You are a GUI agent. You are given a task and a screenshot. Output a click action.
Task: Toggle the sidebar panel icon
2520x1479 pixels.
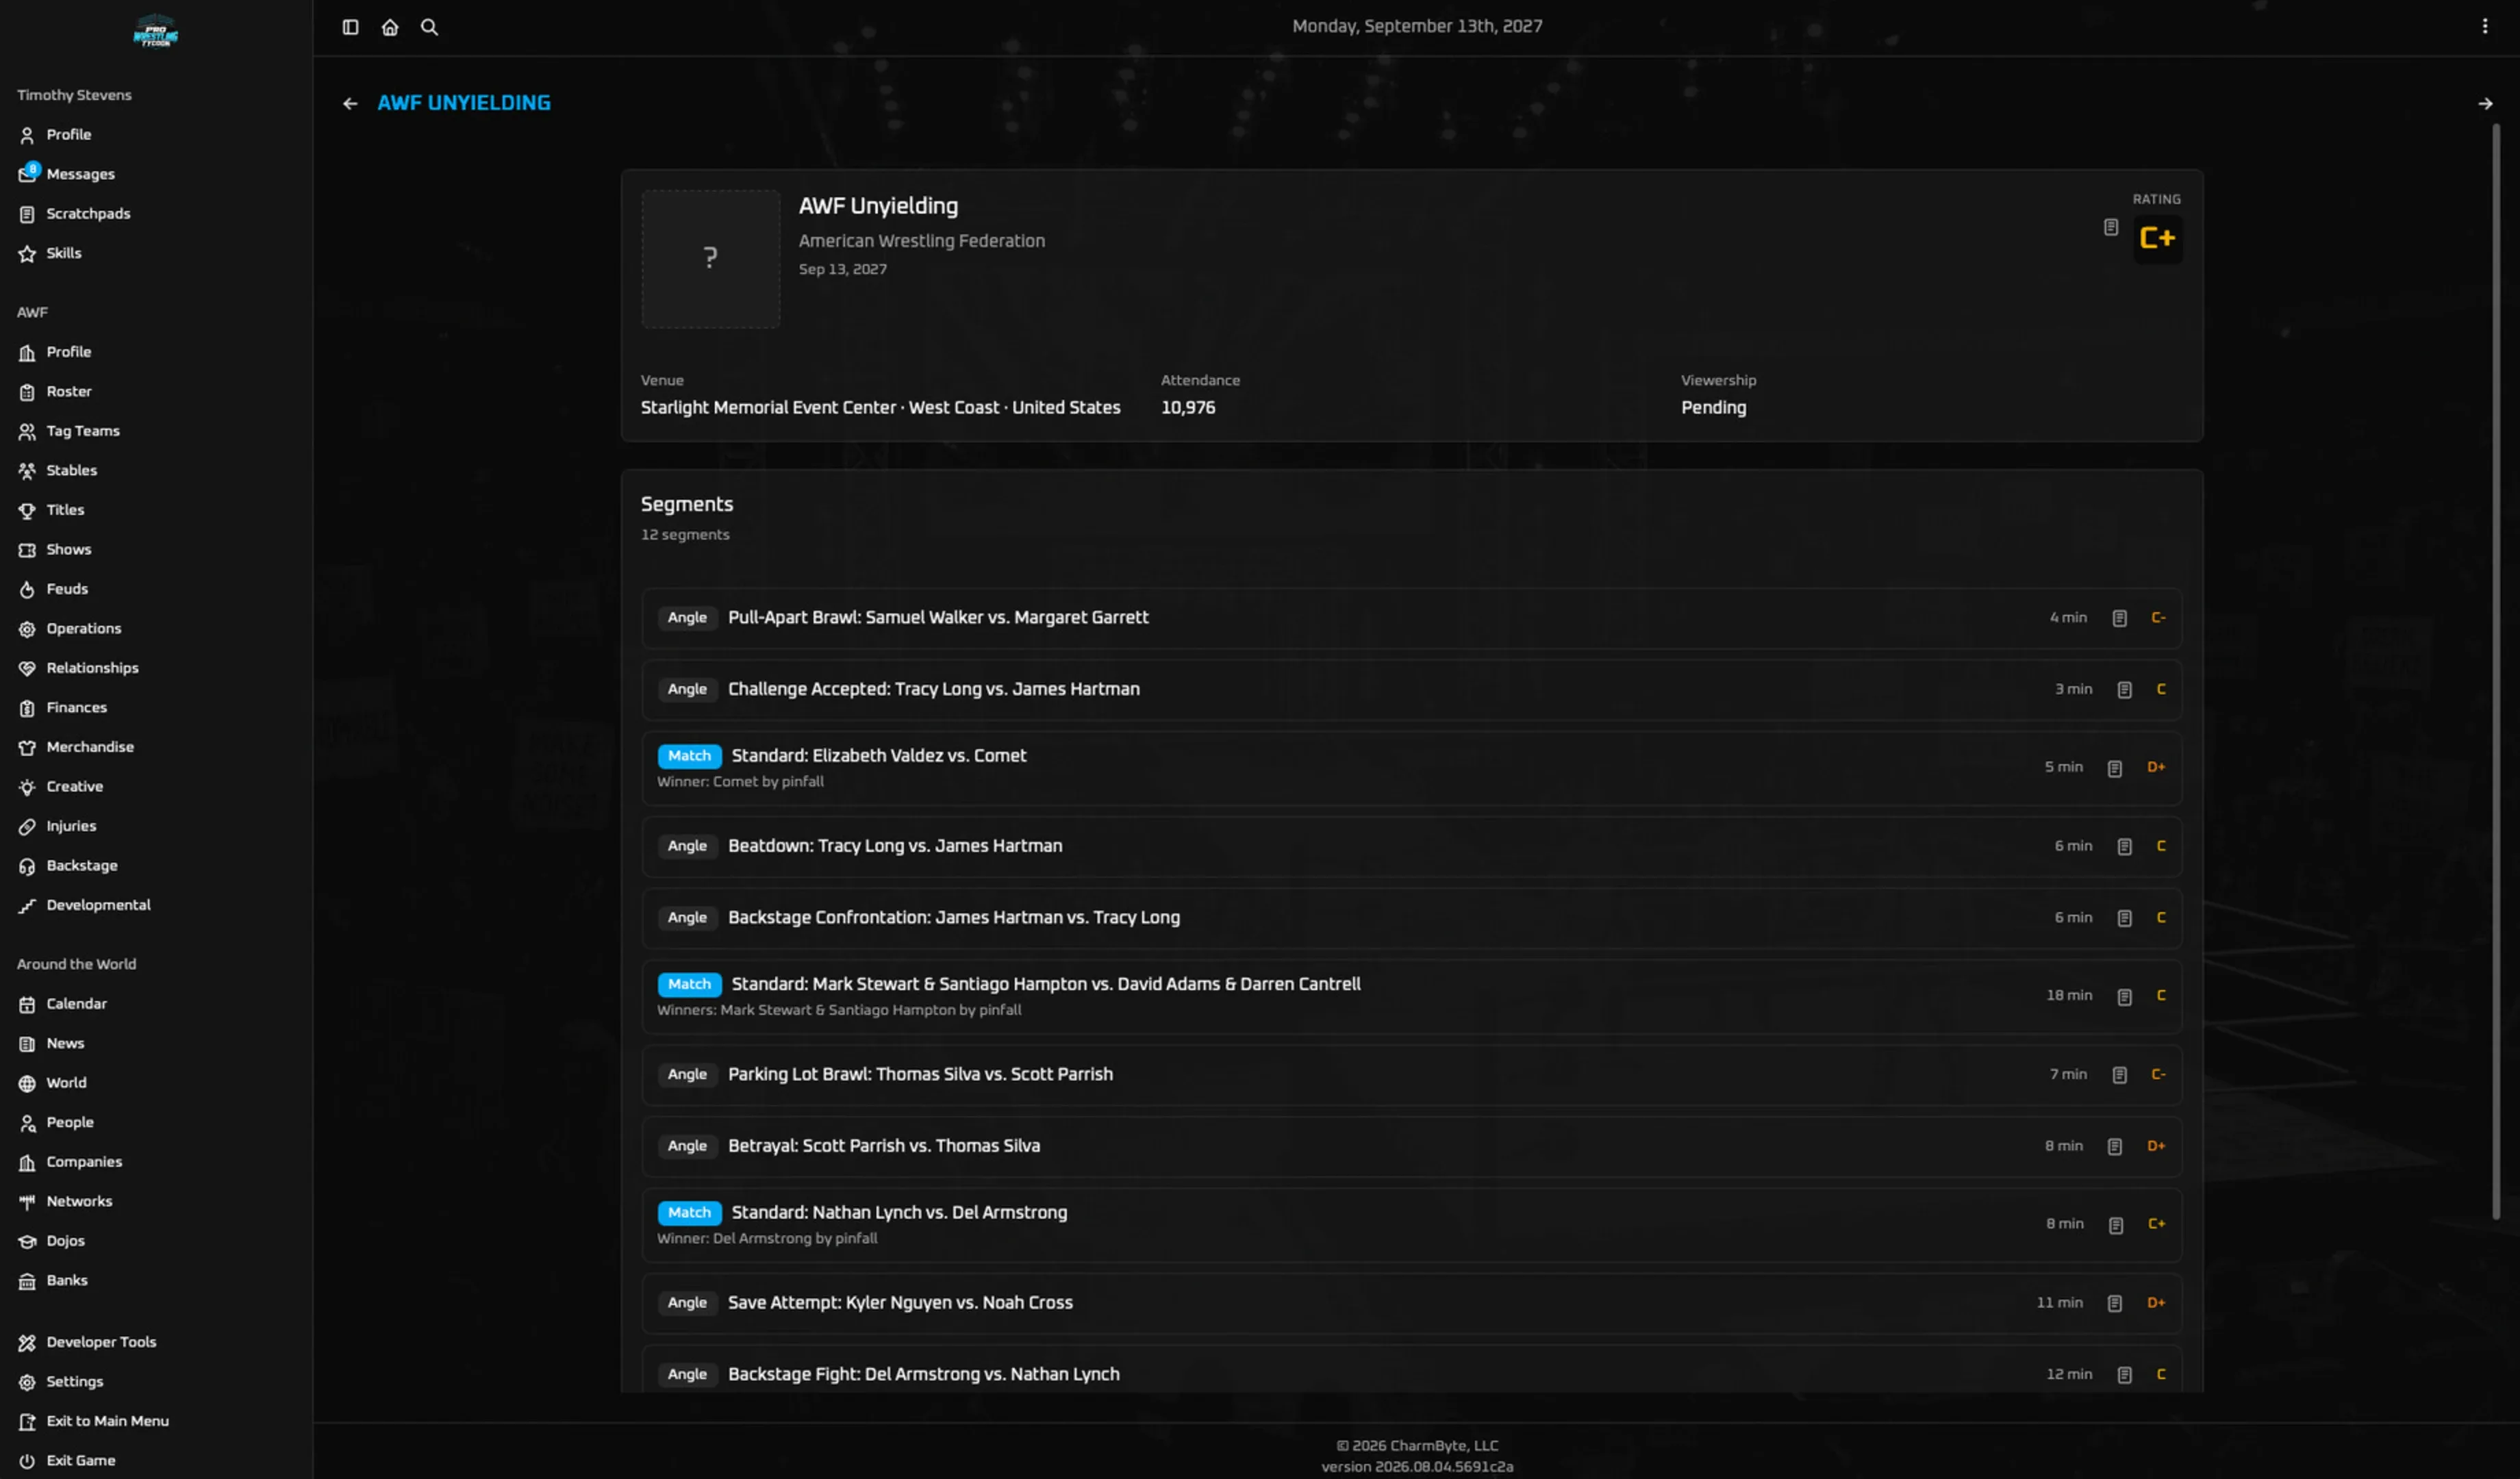pyautogui.click(x=350, y=27)
